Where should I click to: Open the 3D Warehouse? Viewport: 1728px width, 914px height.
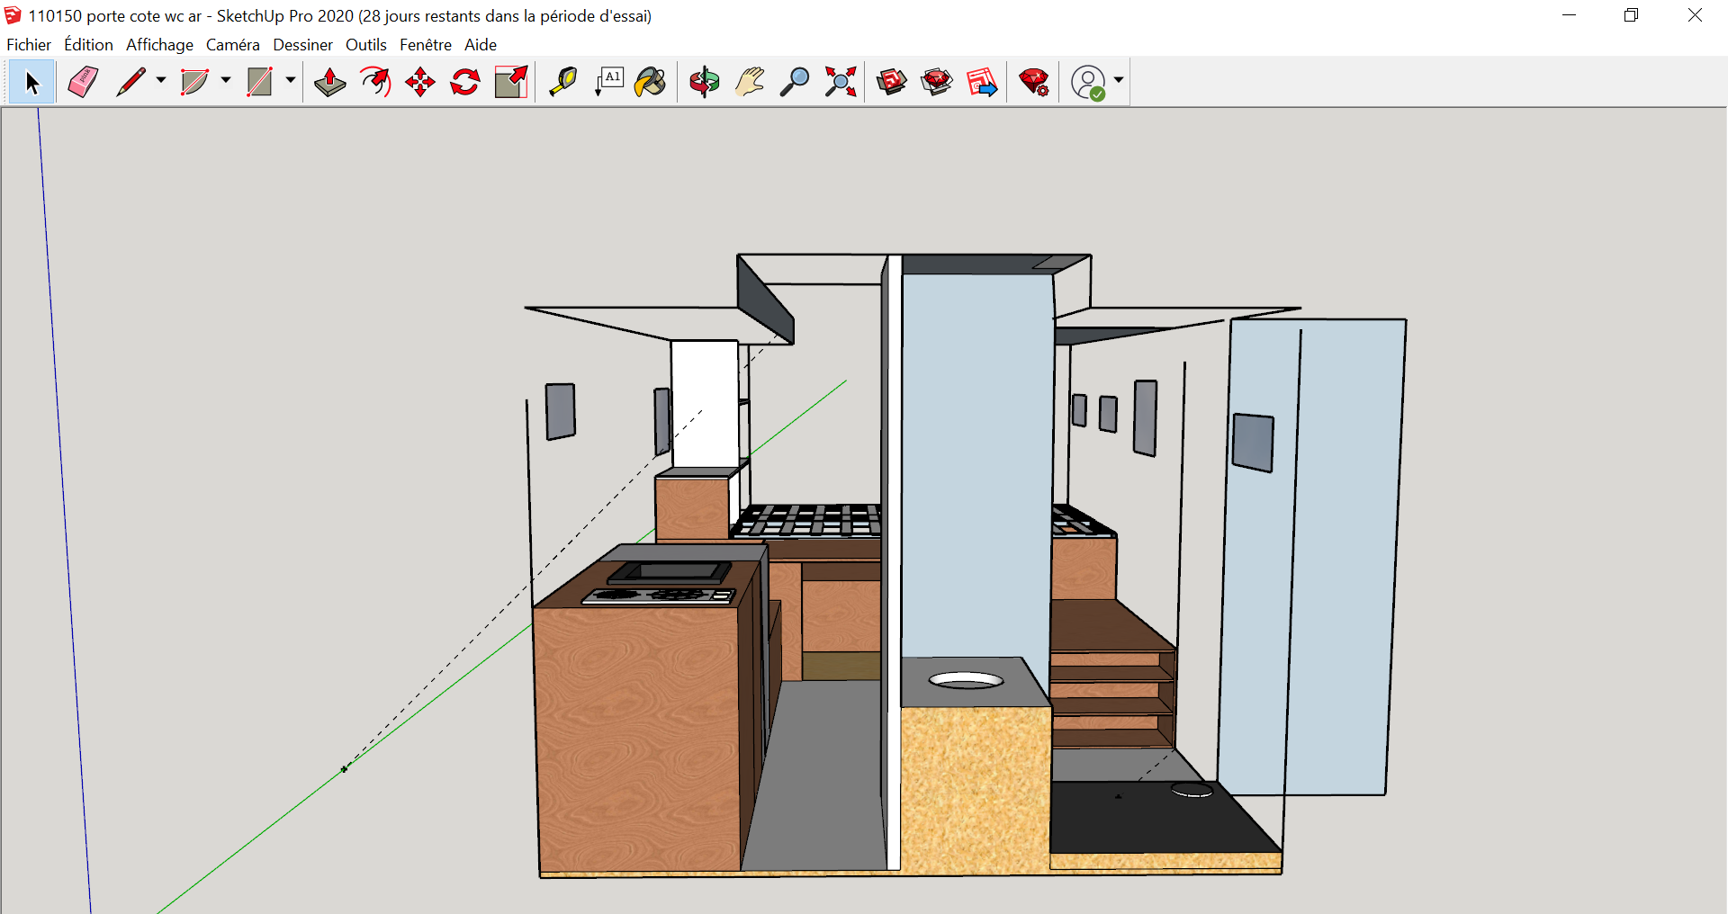[892, 82]
